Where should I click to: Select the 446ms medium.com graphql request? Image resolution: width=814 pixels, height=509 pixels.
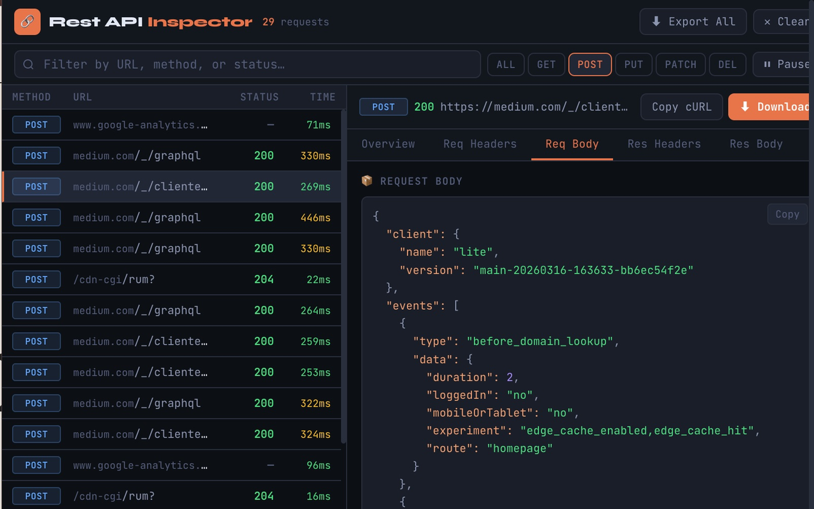(172, 218)
